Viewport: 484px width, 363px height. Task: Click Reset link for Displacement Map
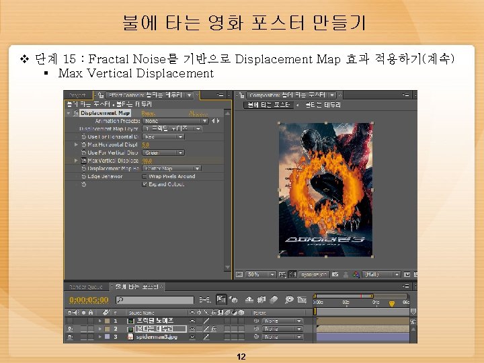click(x=149, y=114)
